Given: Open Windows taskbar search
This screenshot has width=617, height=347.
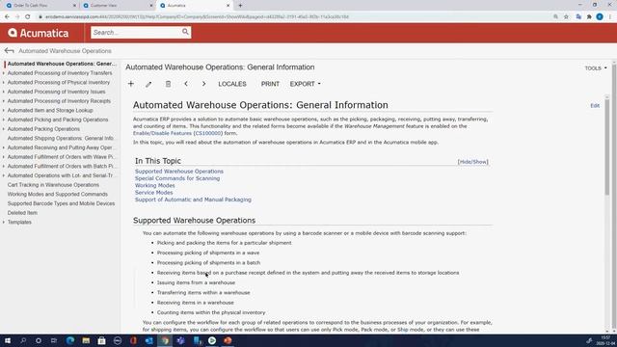Looking at the screenshot, I should (x=23, y=340).
